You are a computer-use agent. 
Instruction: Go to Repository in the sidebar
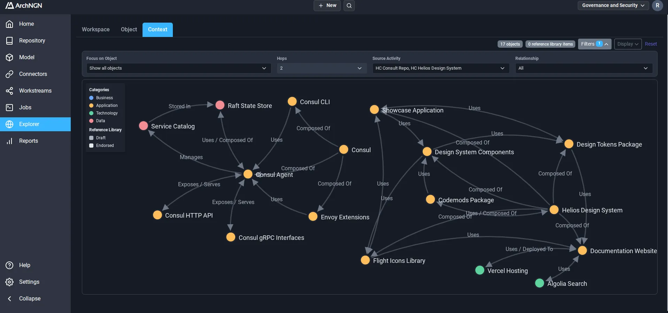[x=35, y=41]
